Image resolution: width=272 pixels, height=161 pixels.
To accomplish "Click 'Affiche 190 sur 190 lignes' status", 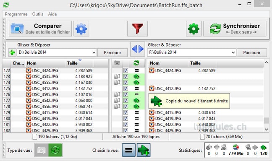I will (x=136, y=137).
